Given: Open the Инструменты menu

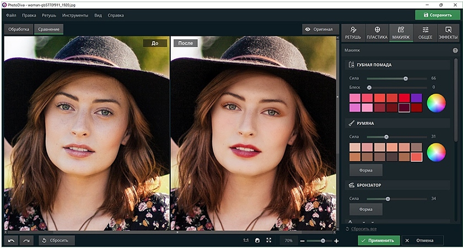Looking at the screenshot, I should point(75,15).
